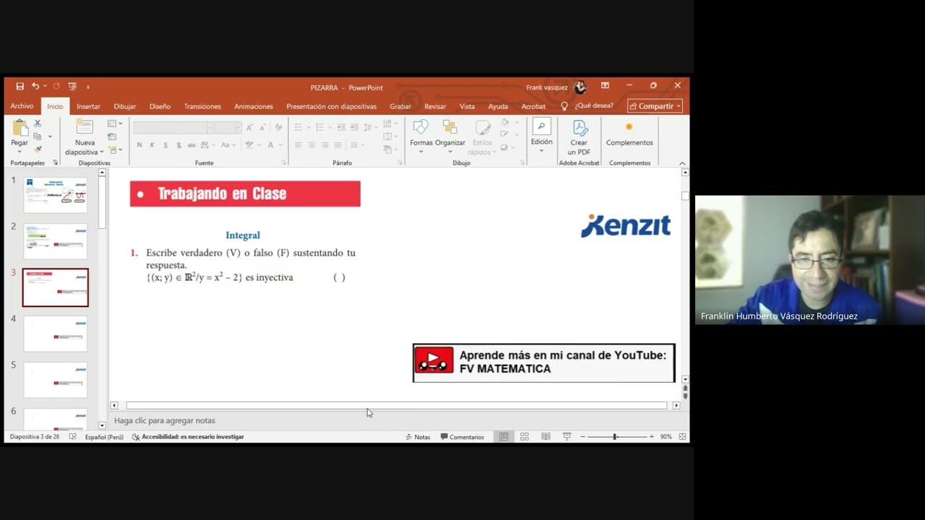Toggle italic (K) formatting
This screenshot has height=520, width=925.
(x=152, y=145)
